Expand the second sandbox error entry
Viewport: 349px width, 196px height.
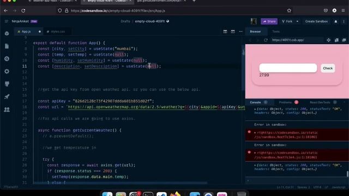(x=255, y=153)
